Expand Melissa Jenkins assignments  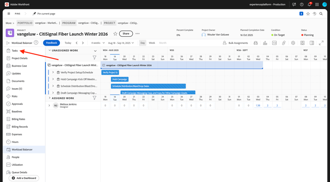[x=49, y=105]
